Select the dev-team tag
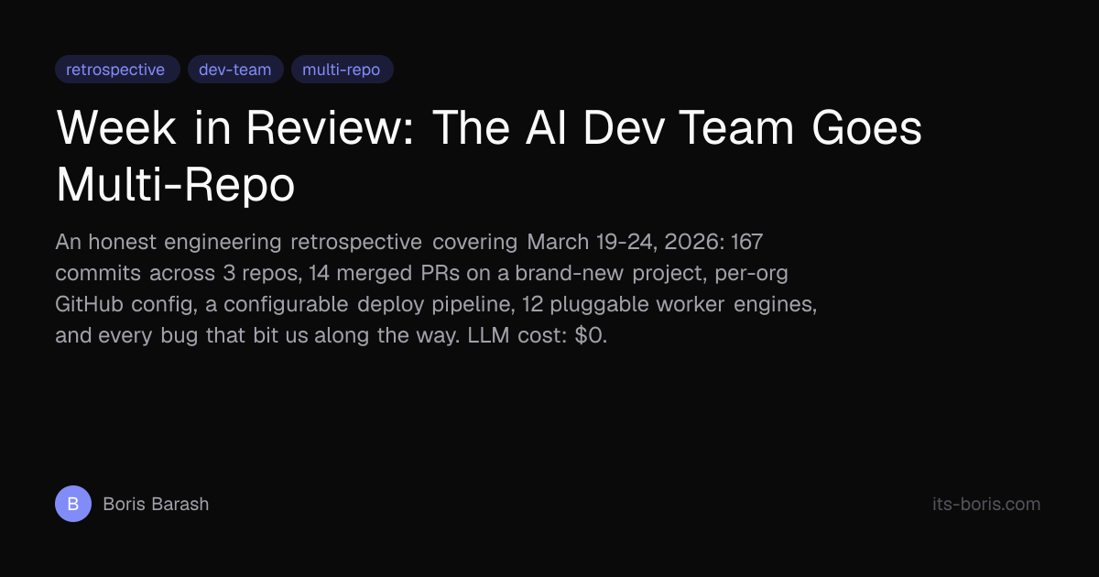This screenshot has width=1099, height=577. tap(235, 70)
